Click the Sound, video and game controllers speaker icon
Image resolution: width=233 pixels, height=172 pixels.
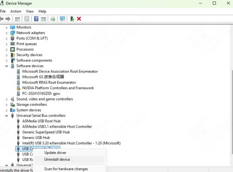point(12,99)
